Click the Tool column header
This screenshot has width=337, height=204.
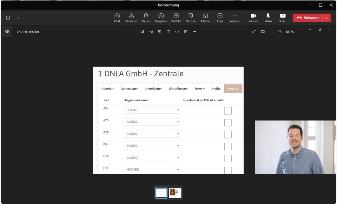point(106,100)
